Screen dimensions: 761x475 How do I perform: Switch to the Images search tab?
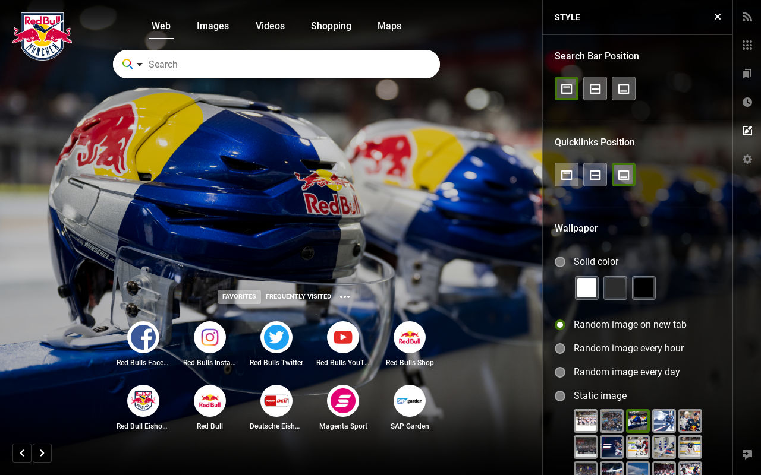[x=213, y=26]
